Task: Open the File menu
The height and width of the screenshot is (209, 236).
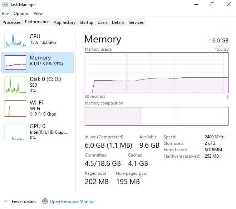Action: coord(5,14)
